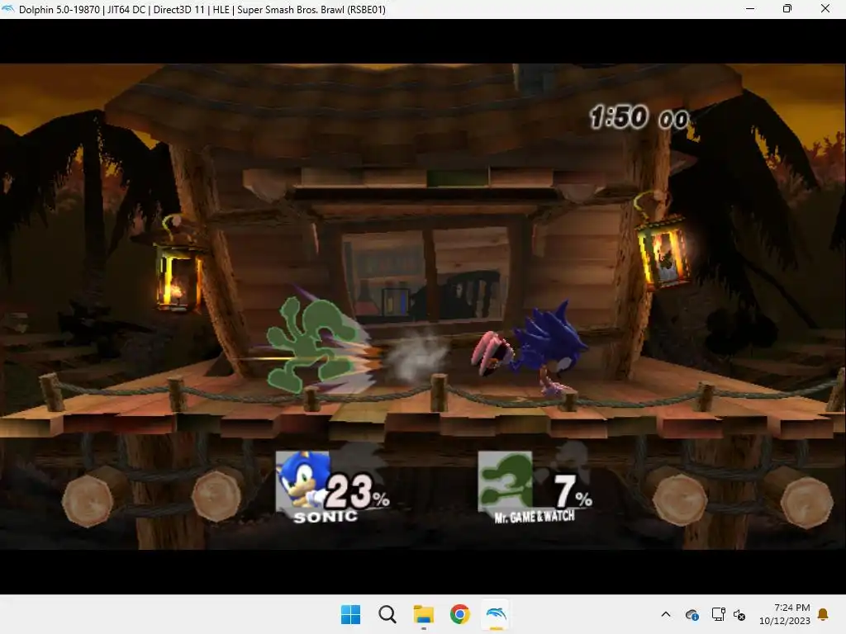Open the Windows Start menu

350,614
